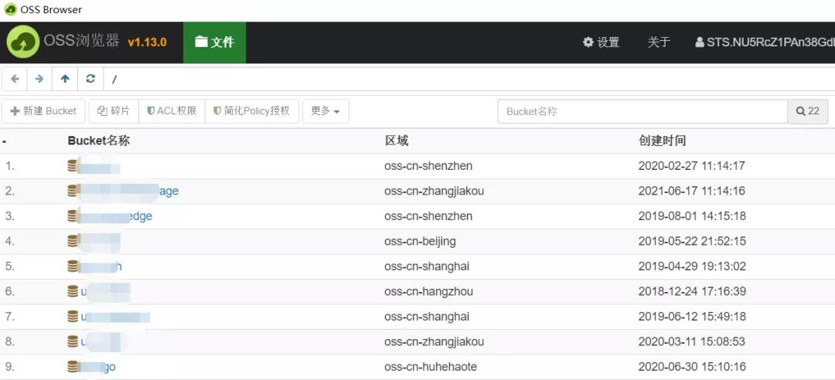Open 设置 settings
This screenshot has width=835, height=380.
click(x=602, y=42)
